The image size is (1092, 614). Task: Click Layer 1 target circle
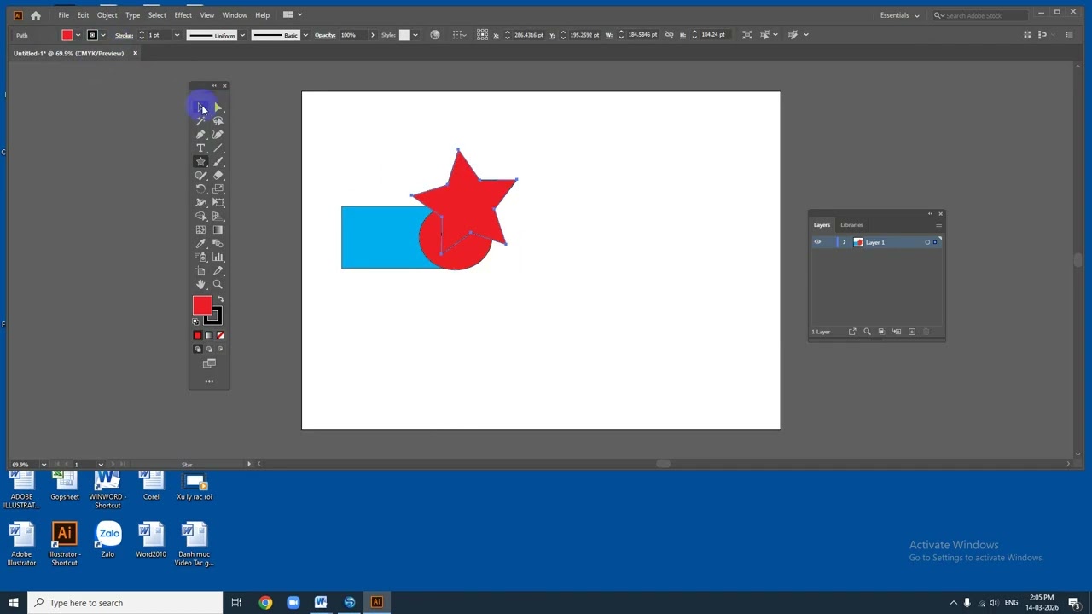point(927,242)
